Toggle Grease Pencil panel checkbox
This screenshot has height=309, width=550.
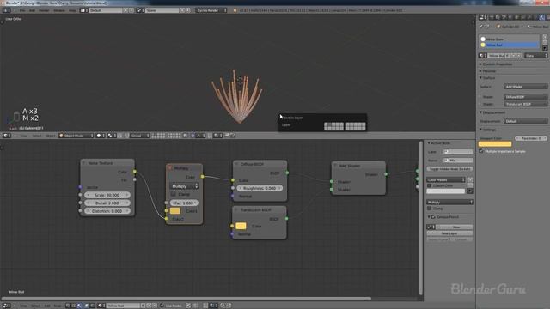point(433,217)
